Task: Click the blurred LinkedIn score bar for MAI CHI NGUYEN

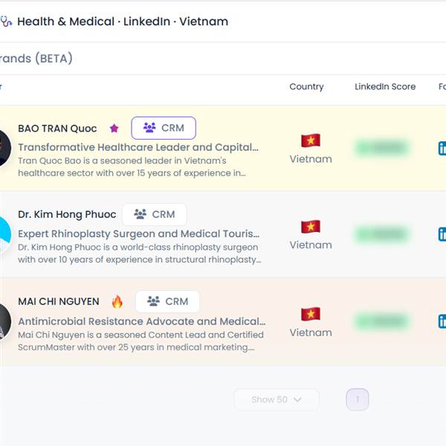Action: click(381, 321)
